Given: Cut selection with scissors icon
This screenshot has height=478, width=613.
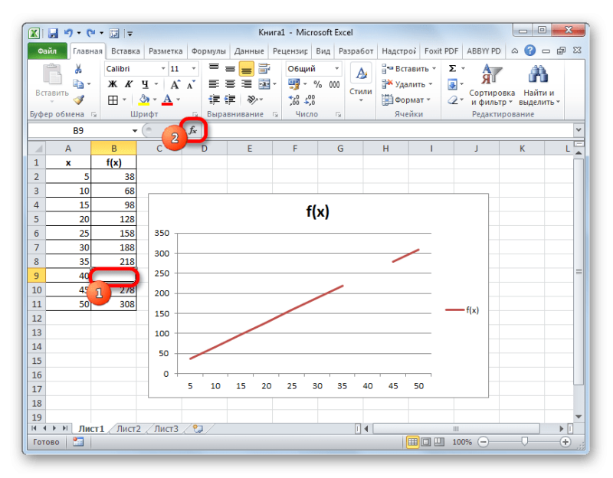Looking at the screenshot, I should [78, 69].
